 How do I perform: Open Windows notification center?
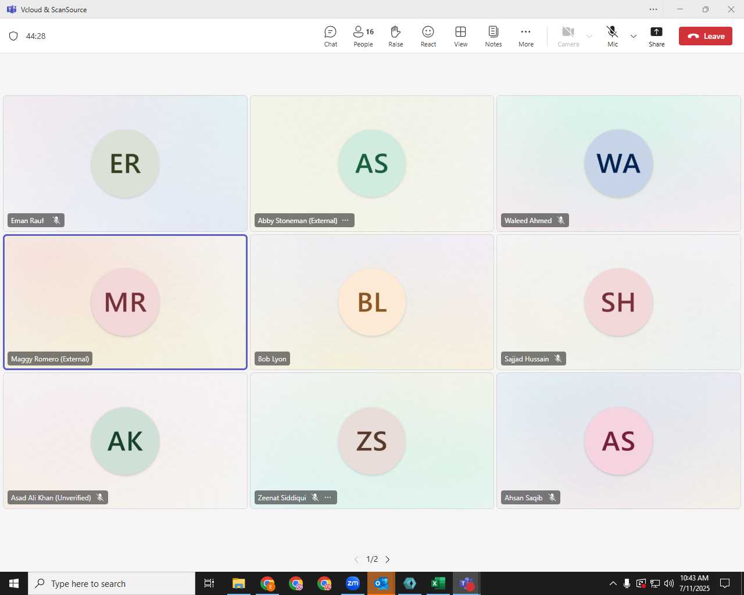click(x=725, y=583)
